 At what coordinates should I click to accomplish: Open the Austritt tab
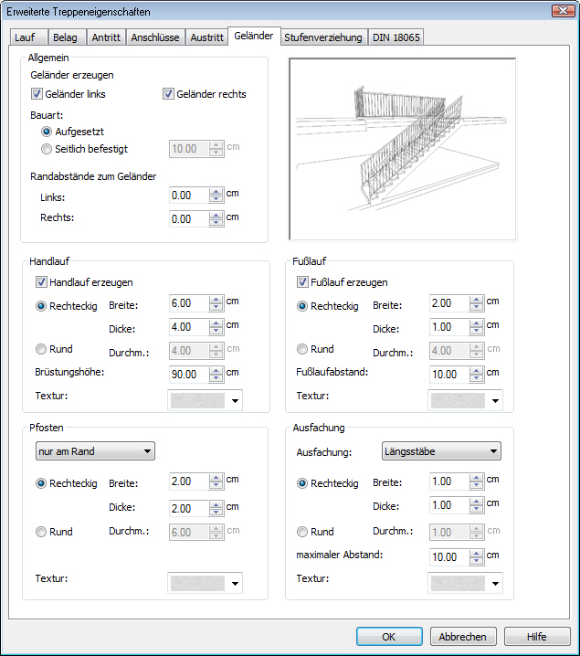(206, 37)
